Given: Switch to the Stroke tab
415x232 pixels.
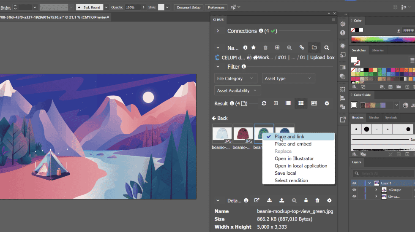Looking at the screenshot, I should (374, 118).
